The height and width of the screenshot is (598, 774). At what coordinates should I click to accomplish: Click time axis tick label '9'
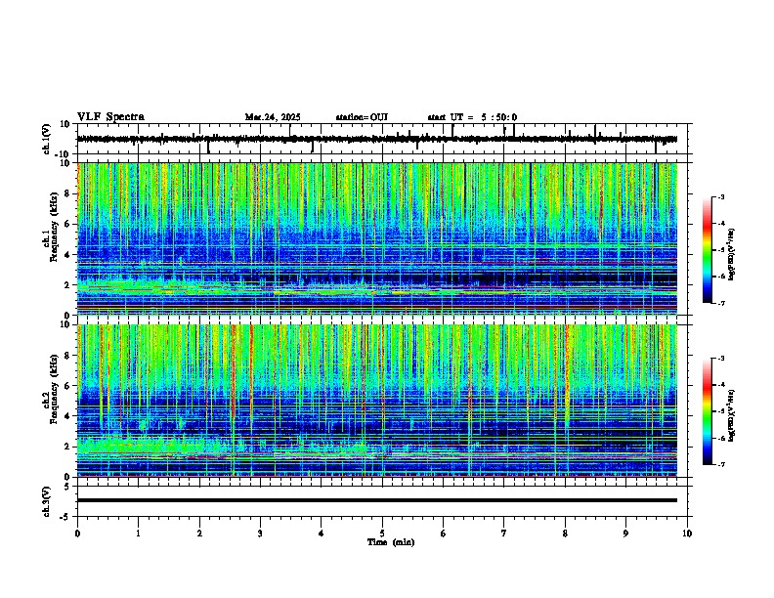click(625, 534)
